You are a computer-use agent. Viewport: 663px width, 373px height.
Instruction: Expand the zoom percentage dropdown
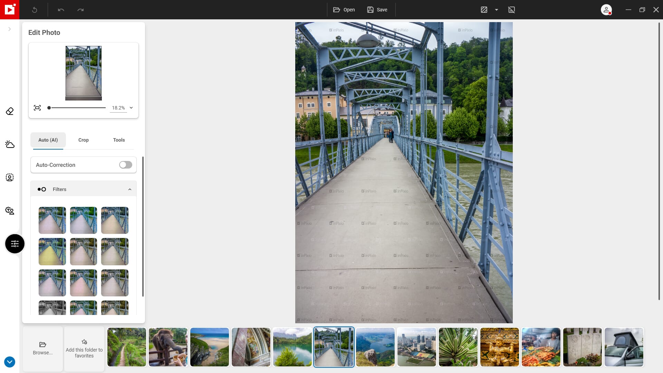click(x=132, y=107)
